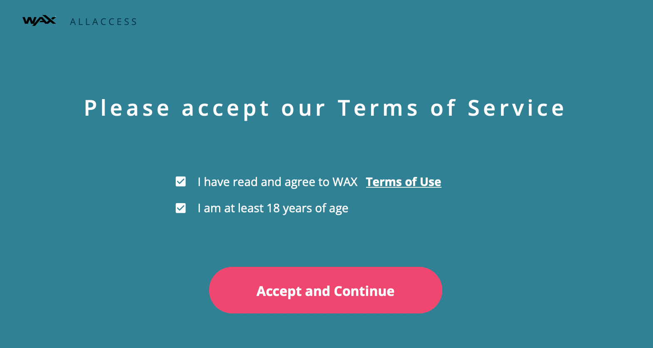This screenshot has width=653, height=348.
Task: Uncheck the Terms of Use agreement checkbox
Action: [181, 181]
